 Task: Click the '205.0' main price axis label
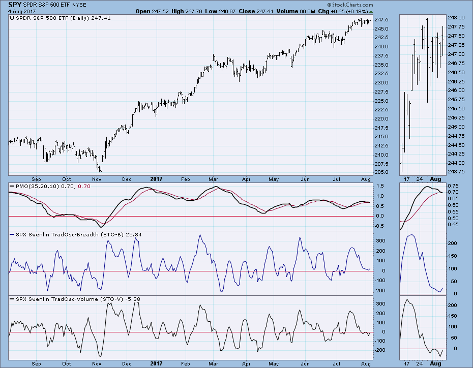tap(381, 172)
